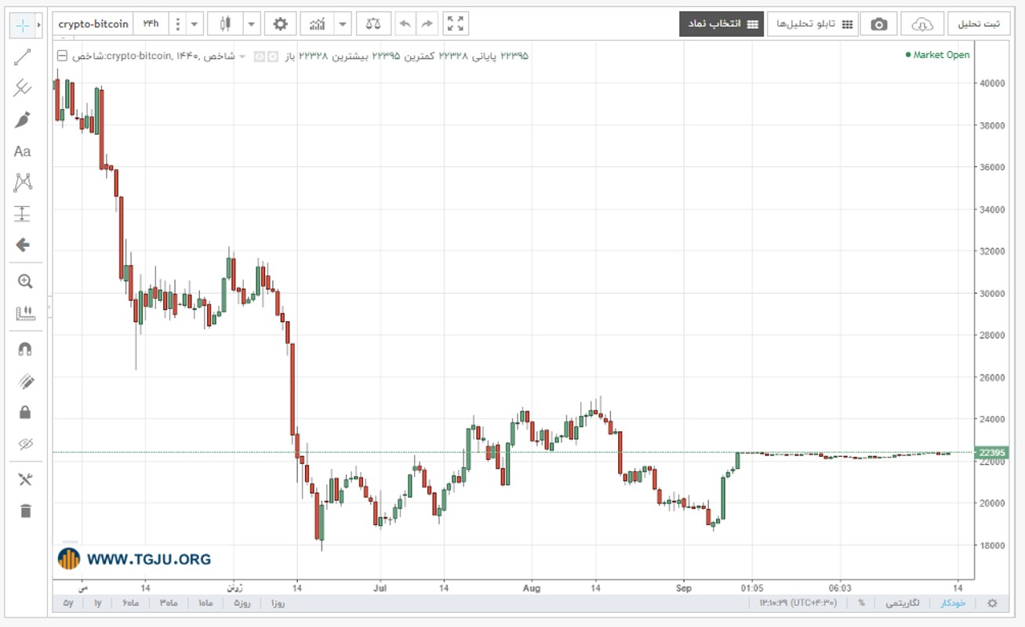Image resolution: width=1025 pixels, height=627 pixels.
Task: Pick the brush drawing tool
Action: (x=23, y=120)
